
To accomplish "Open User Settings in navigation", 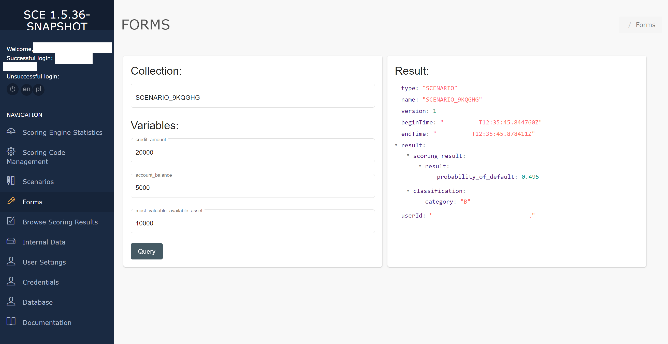I will (x=44, y=262).
